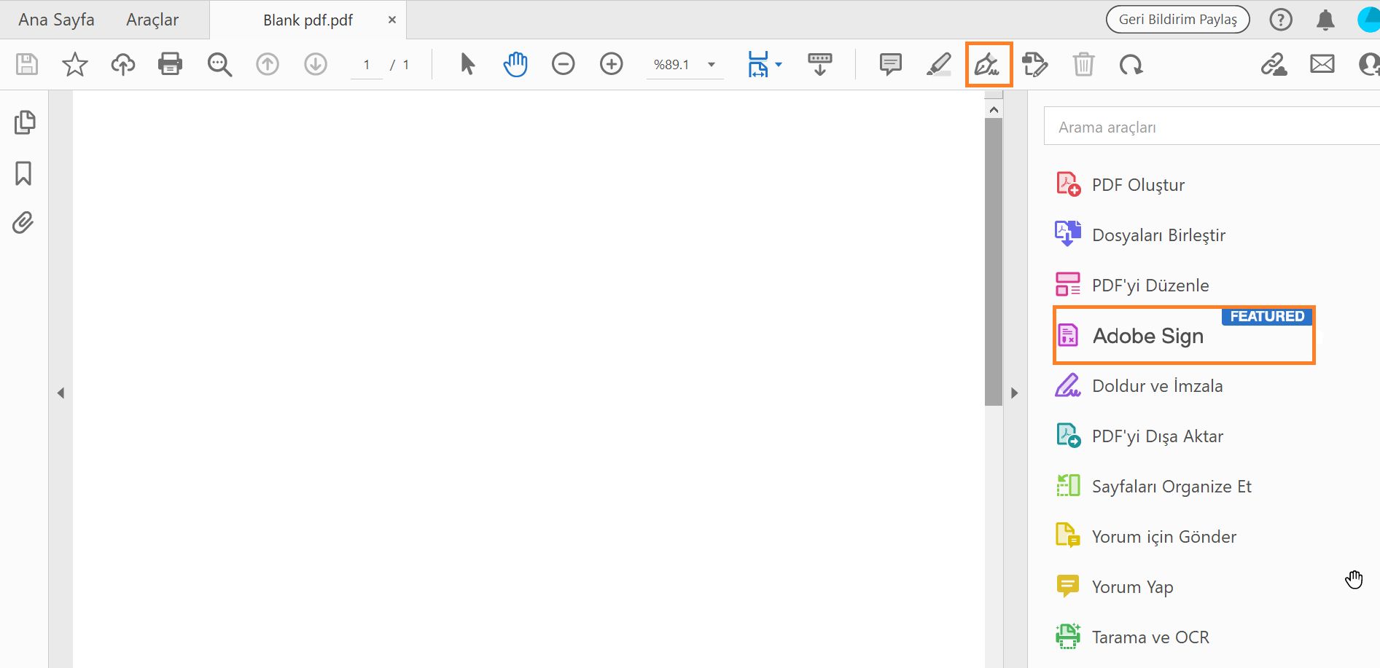Viewport: 1380px width, 668px height.
Task: Click the Save file floppy icon
Action: (27, 64)
